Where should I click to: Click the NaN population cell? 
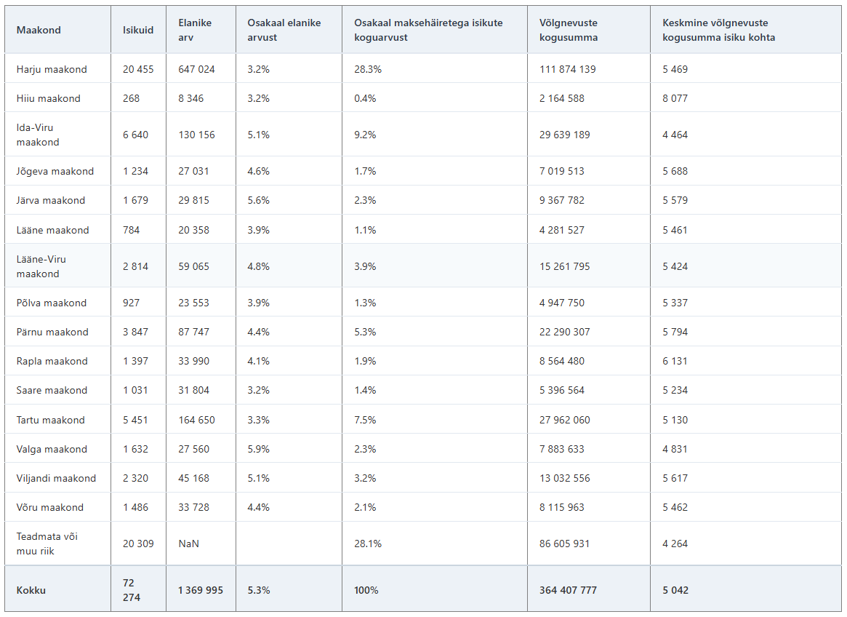188,544
